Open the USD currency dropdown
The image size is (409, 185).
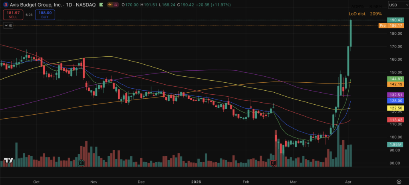pyautogui.click(x=397, y=6)
